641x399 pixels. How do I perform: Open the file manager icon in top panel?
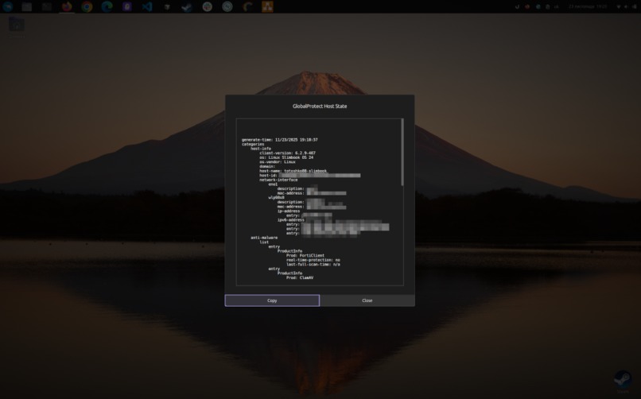coord(27,6)
